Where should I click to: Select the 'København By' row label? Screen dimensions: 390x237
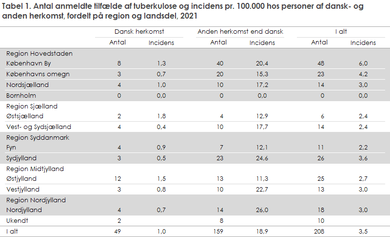pyautogui.click(x=28, y=64)
